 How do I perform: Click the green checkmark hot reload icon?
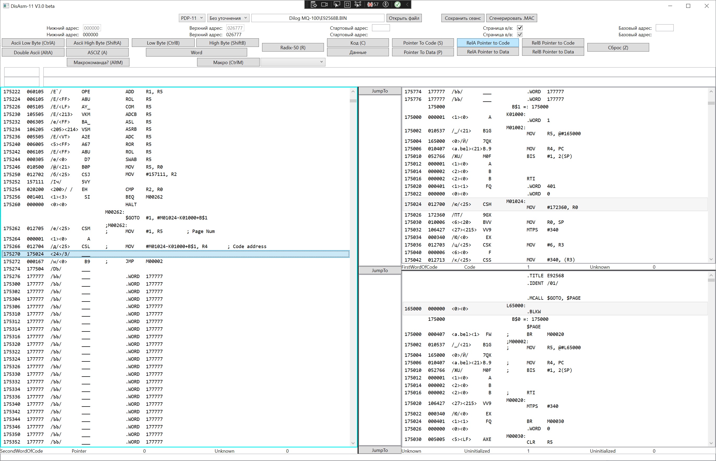click(398, 4)
